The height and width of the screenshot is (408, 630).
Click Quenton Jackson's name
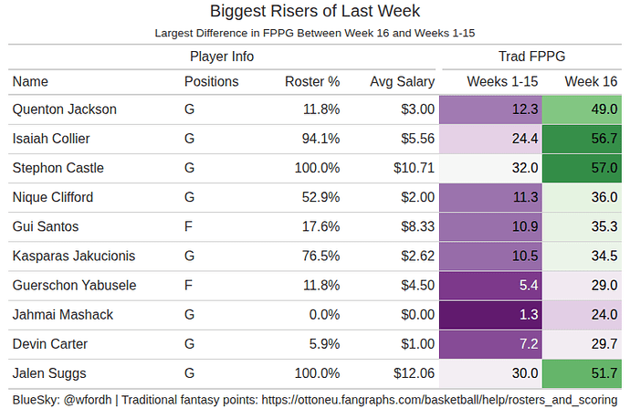pos(65,110)
